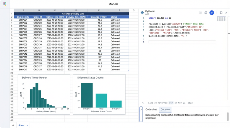The image size is (230, 128).
Task: Click the 'Models' file title
Action: point(113,4)
